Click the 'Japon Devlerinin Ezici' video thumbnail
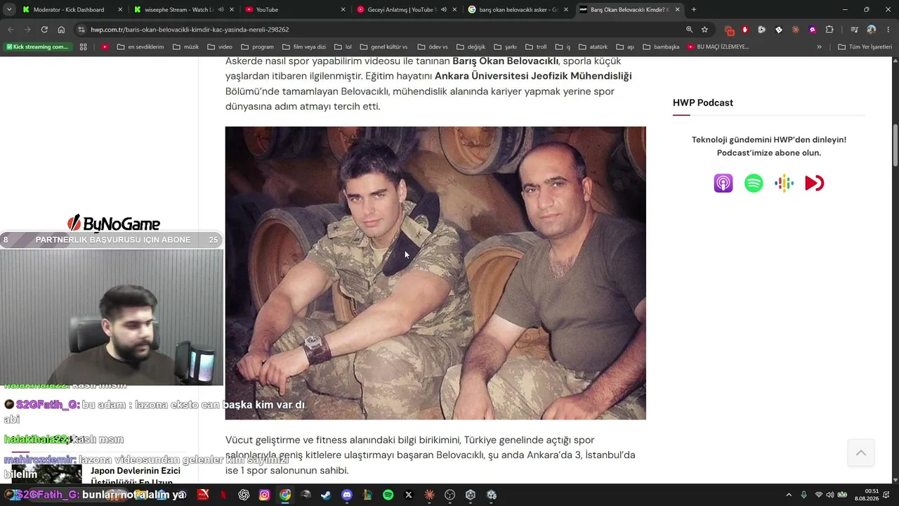The width and height of the screenshot is (899, 506). [x=46, y=474]
